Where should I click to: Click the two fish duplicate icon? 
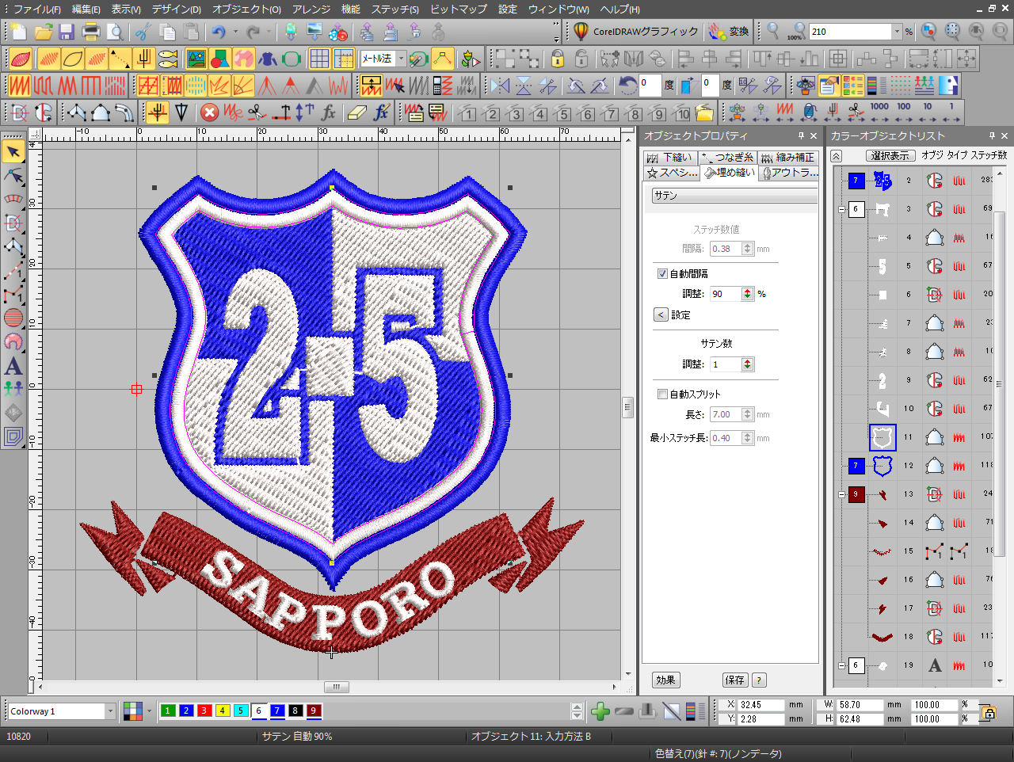point(168,59)
